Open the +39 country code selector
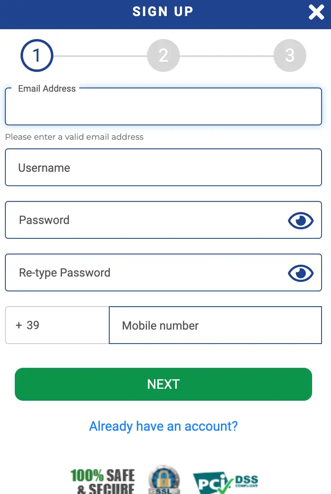 57,325
